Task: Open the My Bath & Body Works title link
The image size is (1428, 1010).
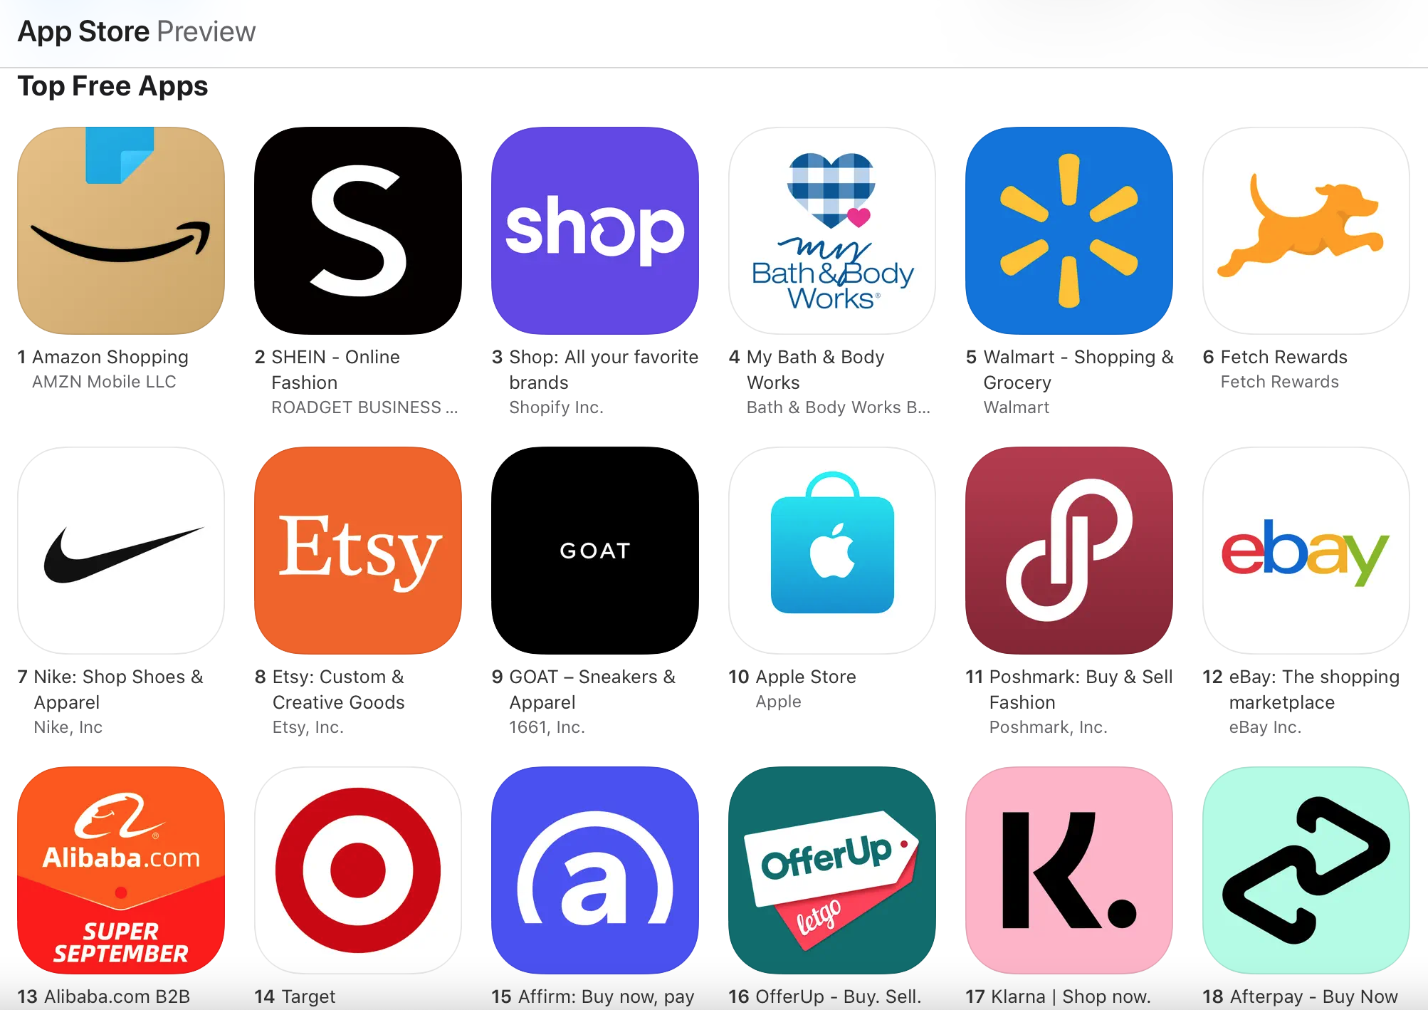Action: (815, 370)
